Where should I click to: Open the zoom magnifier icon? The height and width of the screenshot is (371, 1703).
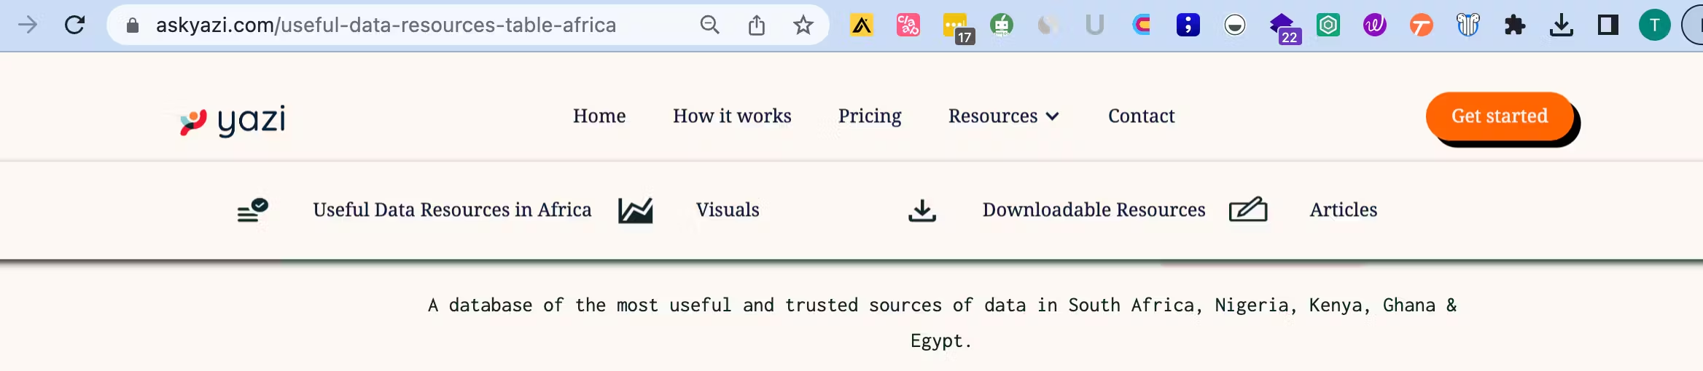709,25
